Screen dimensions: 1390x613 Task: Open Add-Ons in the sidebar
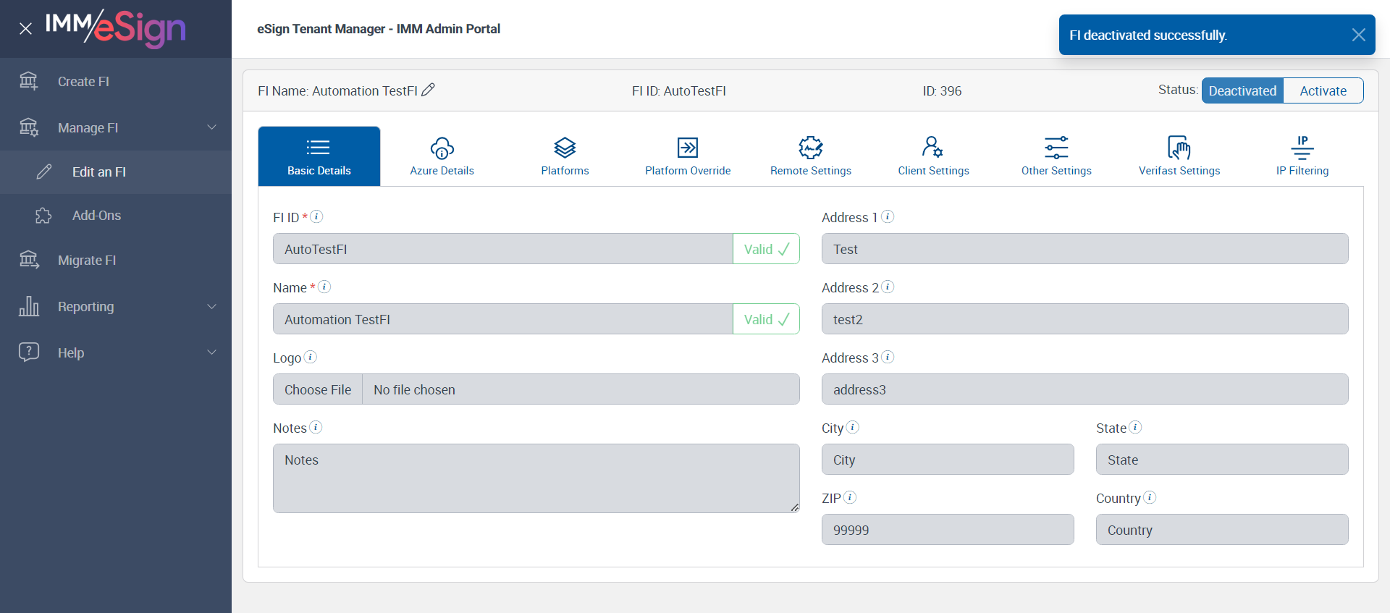(x=116, y=216)
